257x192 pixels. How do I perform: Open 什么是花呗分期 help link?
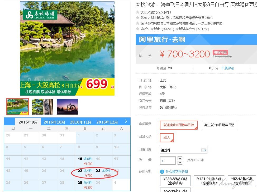177,171
